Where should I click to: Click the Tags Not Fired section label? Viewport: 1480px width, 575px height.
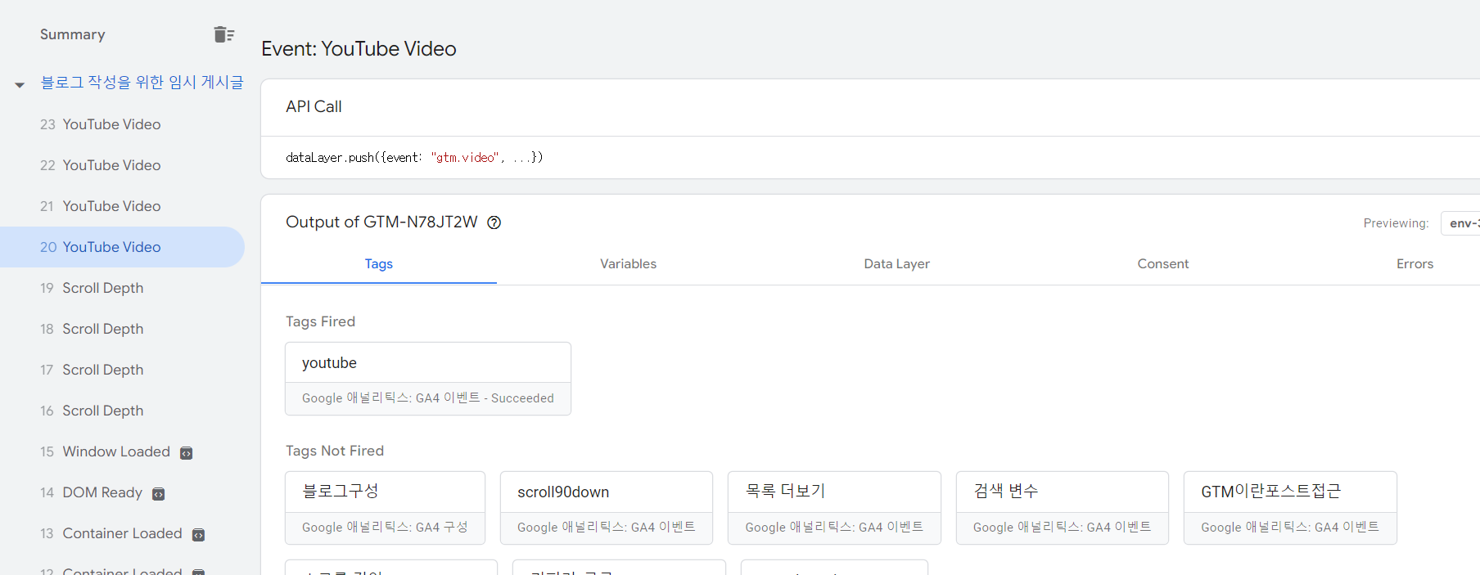pyautogui.click(x=335, y=451)
